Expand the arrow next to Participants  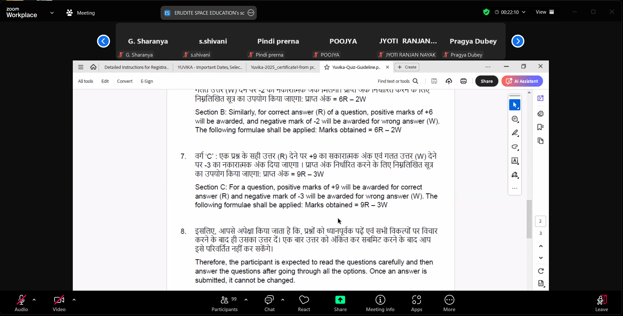[246, 300]
